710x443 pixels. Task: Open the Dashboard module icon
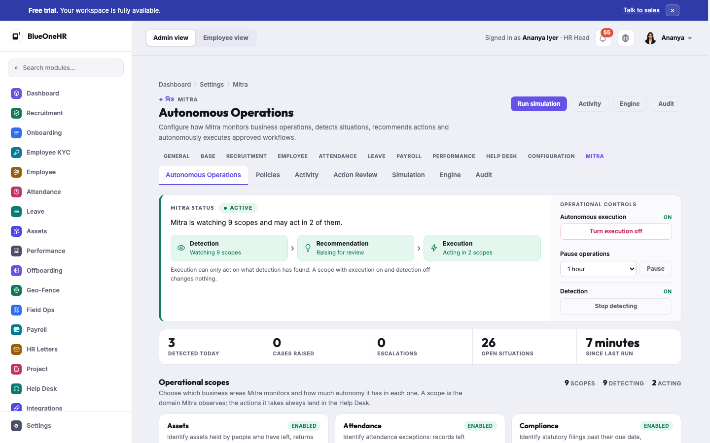click(16, 94)
